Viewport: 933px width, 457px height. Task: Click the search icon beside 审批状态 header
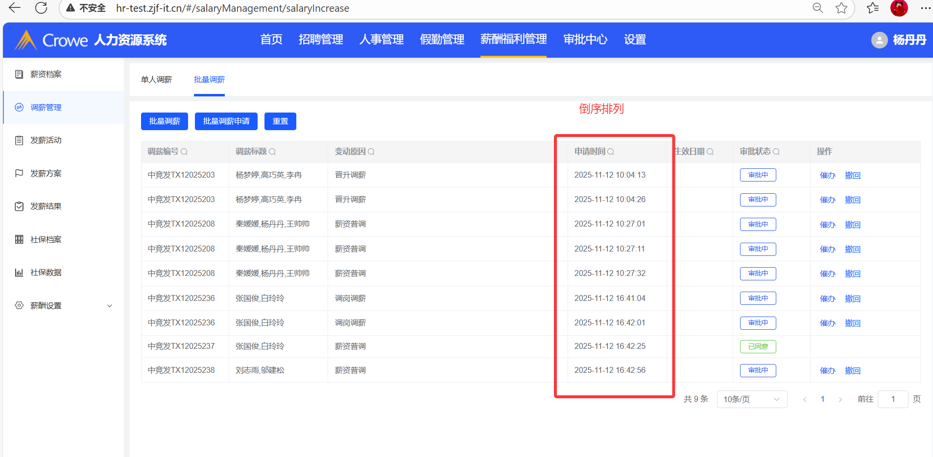click(x=776, y=152)
